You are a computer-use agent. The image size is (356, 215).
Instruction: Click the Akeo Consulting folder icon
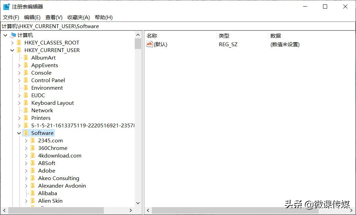[33, 178]
